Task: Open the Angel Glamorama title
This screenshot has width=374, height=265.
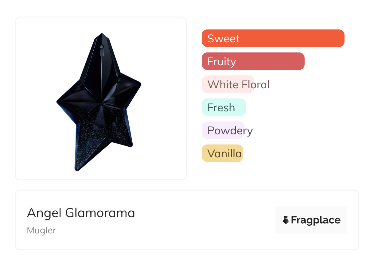Action: pyautogui.click(x=81, y=213)
